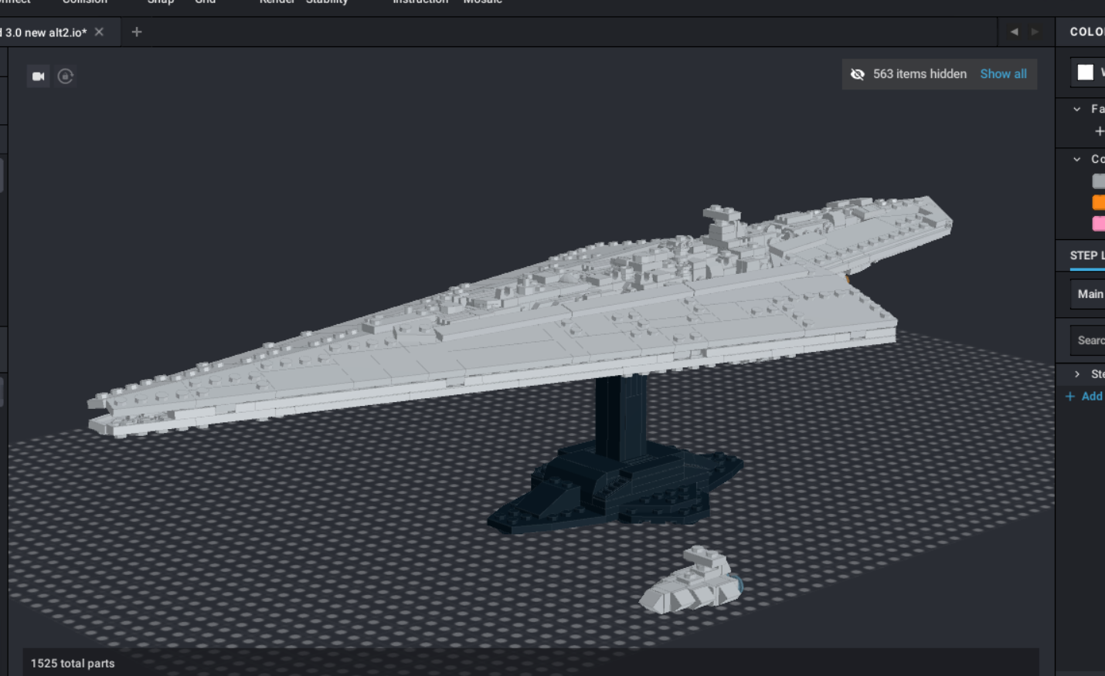This screenshot has height=676, width=1105.
Task: Go to next tab with right arrow
Action: tap(1035, 32)
